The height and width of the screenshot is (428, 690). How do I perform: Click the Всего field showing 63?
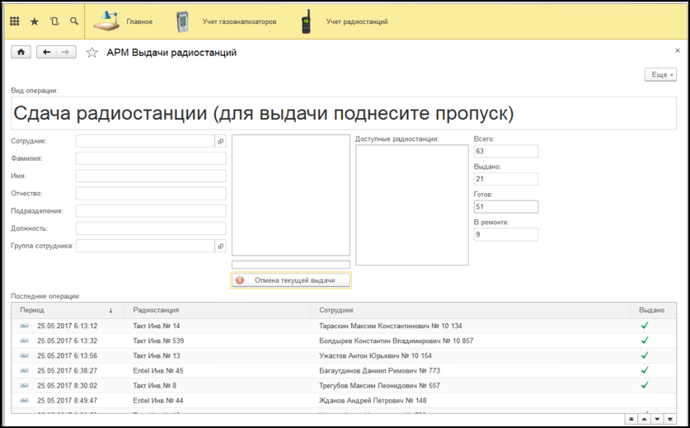point(505,151)
